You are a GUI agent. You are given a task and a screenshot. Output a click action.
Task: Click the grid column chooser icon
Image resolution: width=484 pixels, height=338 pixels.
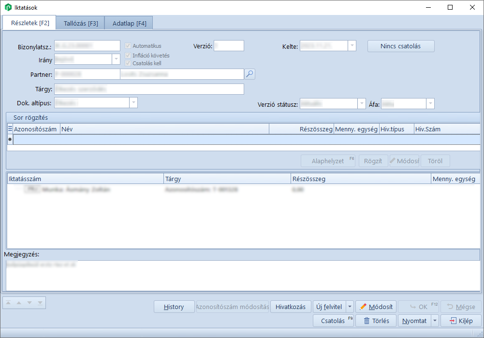click(10, 129)
